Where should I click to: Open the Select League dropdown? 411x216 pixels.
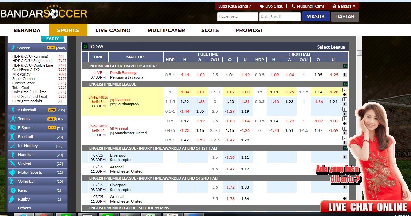331,47
